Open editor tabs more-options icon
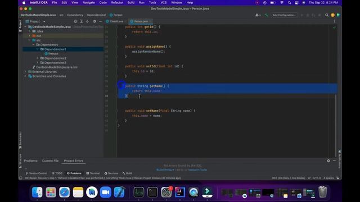Viewport: 360px width, 202px height. pyautogui.click(x=335, y=21)
